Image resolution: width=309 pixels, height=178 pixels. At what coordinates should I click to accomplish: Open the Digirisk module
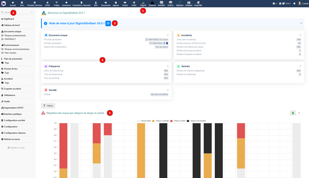pos(143,3)
